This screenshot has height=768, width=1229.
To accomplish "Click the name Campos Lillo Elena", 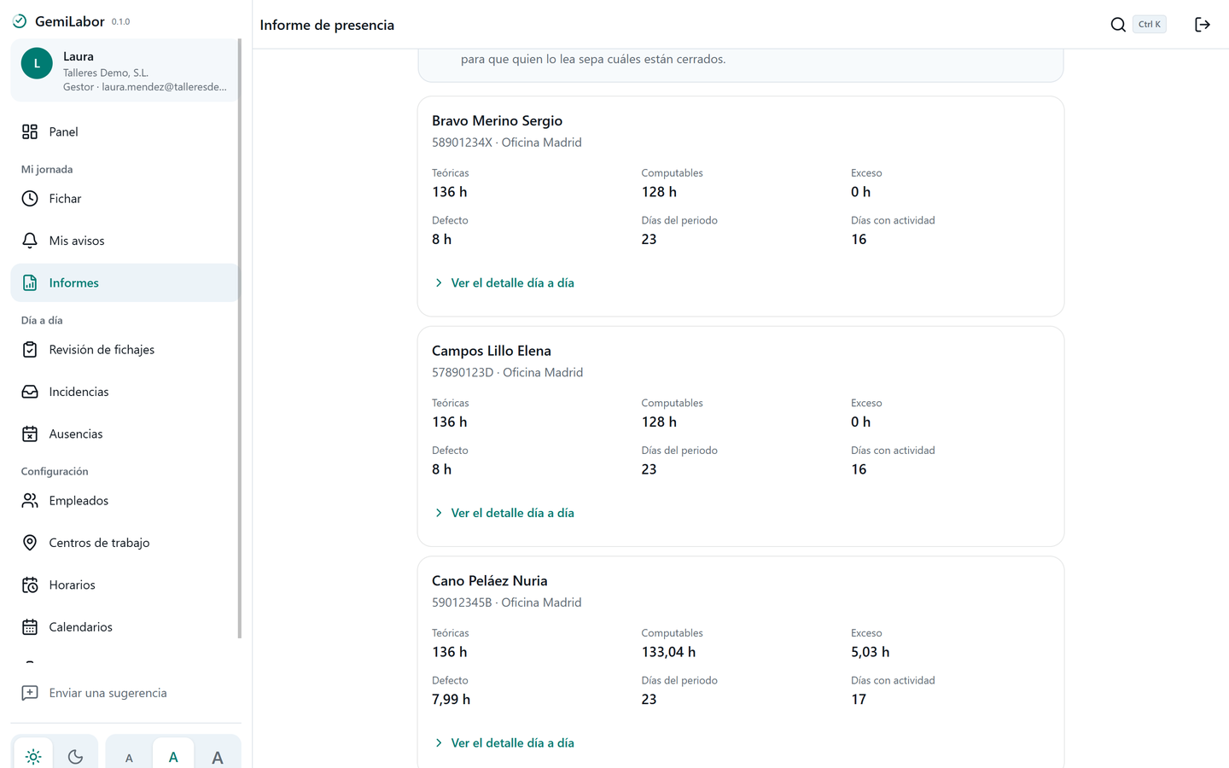I will pos(492,351).
